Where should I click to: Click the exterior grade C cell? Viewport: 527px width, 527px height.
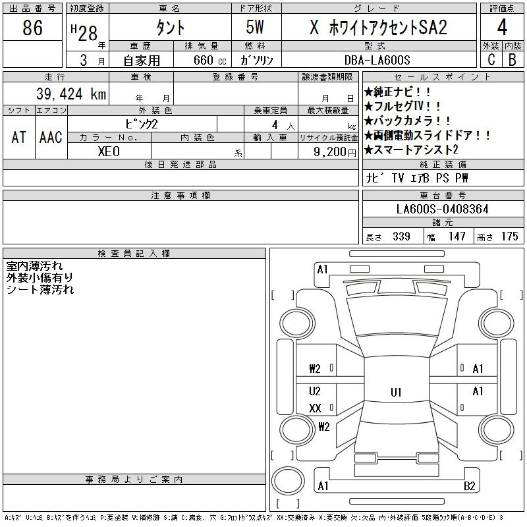pyautogui.click(x=490, y=59)
